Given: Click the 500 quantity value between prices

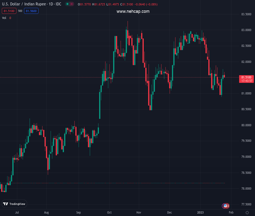Looking at the screenshot, I should tap(20, 11).
